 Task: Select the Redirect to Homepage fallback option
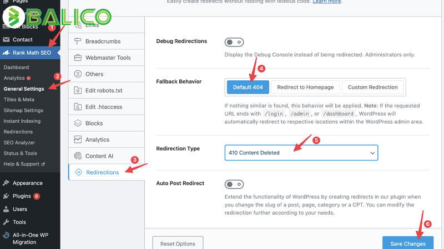305,87
